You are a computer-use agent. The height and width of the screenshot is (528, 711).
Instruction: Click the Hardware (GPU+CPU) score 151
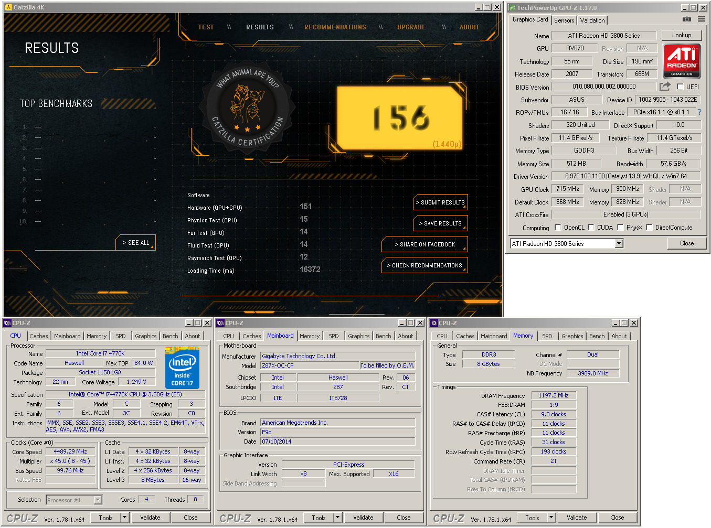pos(306,207)
